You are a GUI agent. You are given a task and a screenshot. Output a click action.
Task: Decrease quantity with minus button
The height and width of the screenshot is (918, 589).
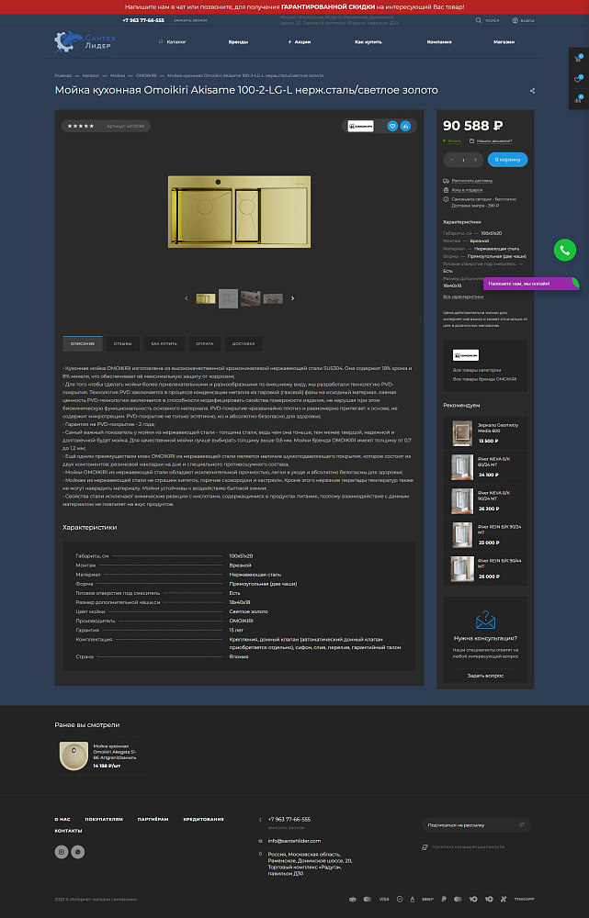(451, 160)
